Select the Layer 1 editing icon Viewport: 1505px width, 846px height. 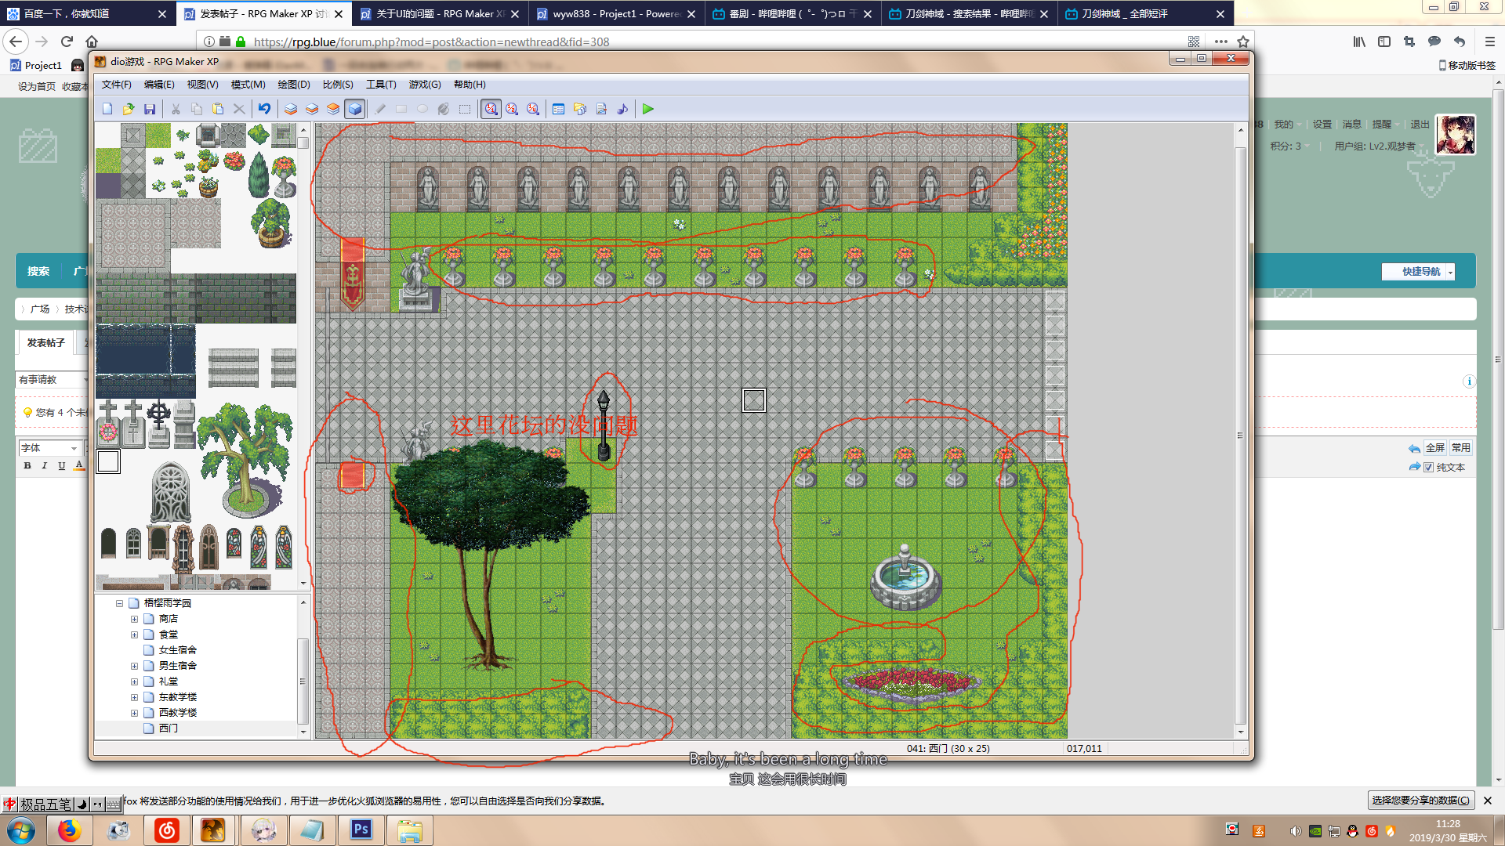pos(291,109)
